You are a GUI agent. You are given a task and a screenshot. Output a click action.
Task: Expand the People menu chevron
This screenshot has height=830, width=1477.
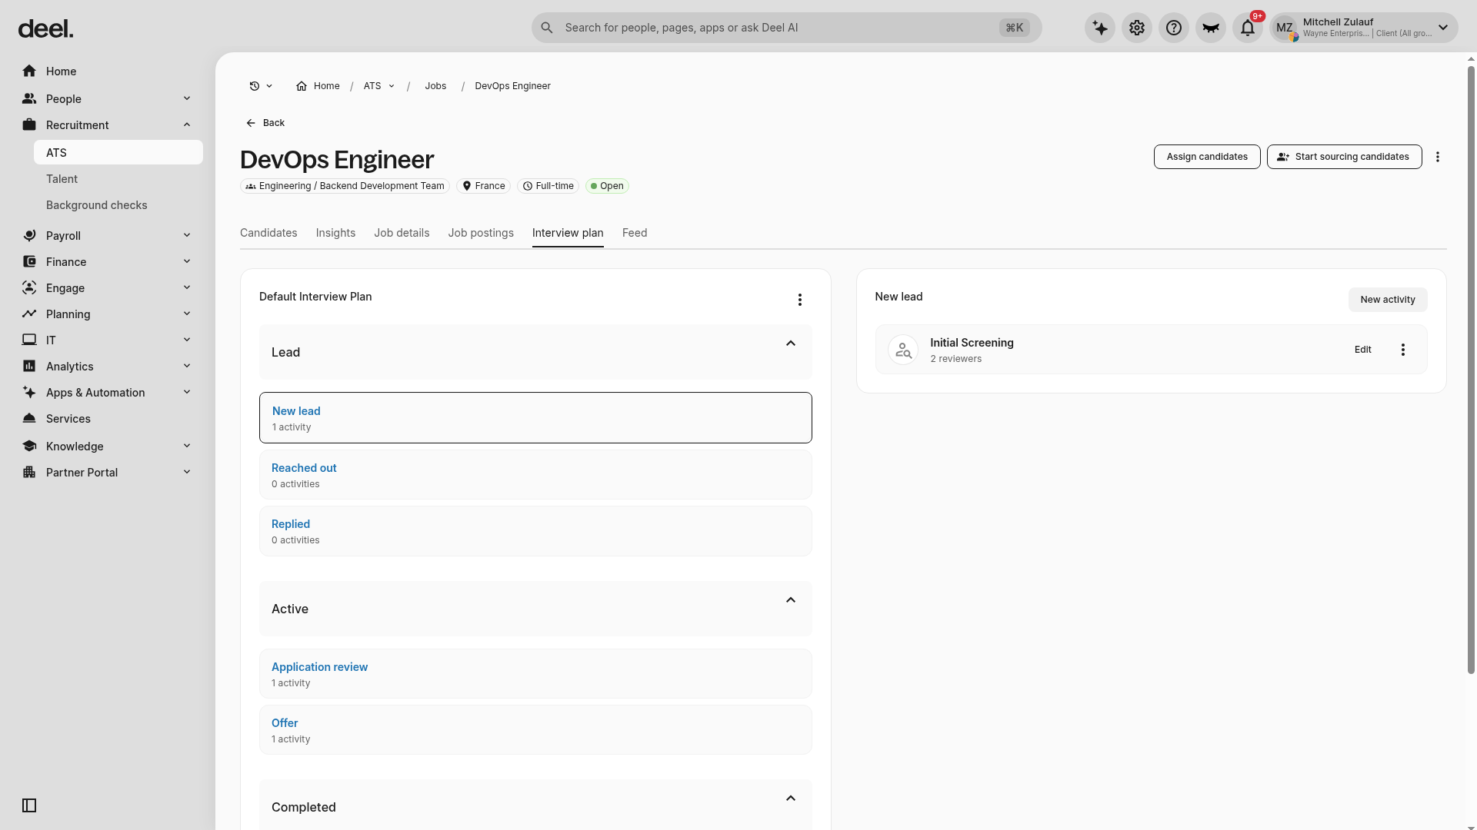point(187,98)
